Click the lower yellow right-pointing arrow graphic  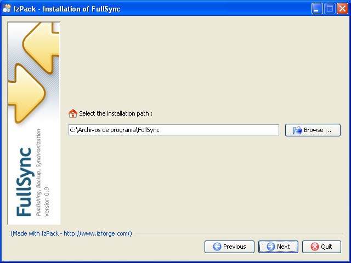click(26, 93)
